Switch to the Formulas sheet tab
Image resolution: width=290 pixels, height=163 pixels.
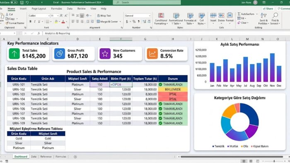click(x=60, y=156)
